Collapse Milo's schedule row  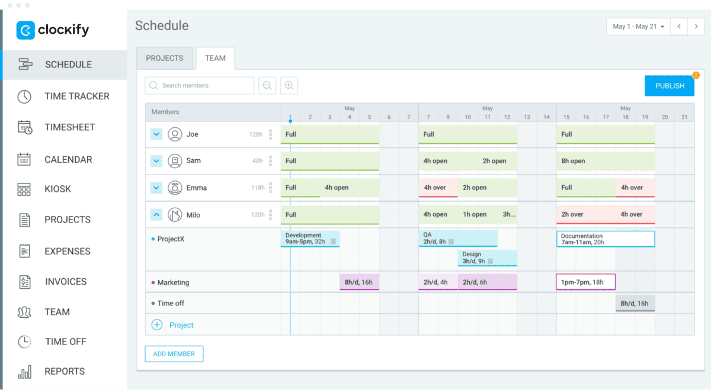click(x=156, y=215)
